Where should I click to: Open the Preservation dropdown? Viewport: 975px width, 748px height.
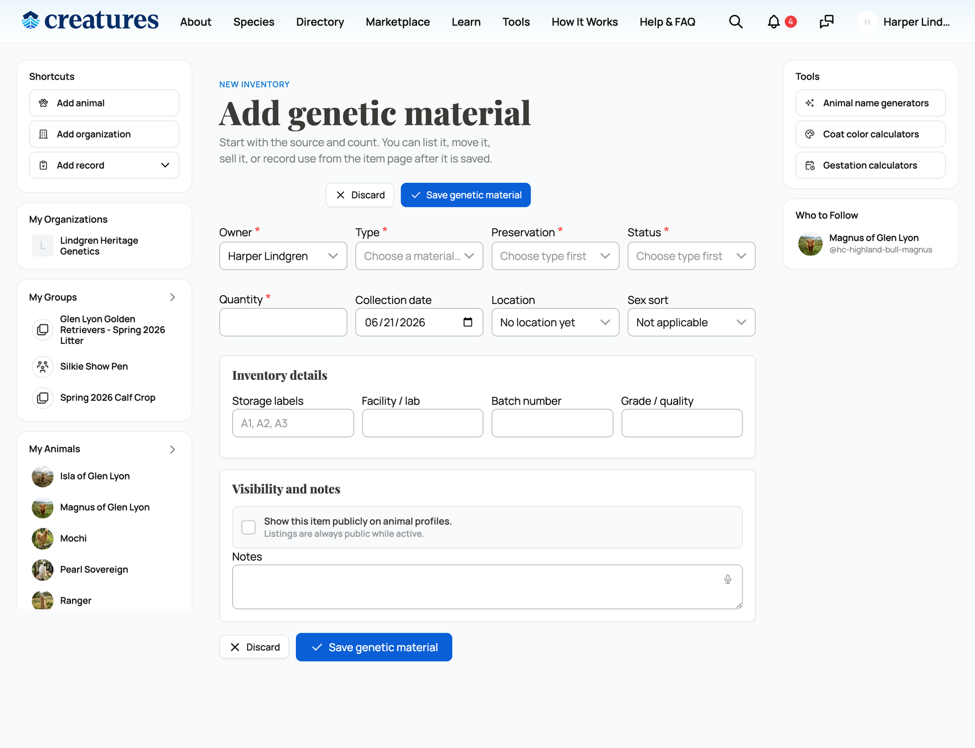(555, 256)
